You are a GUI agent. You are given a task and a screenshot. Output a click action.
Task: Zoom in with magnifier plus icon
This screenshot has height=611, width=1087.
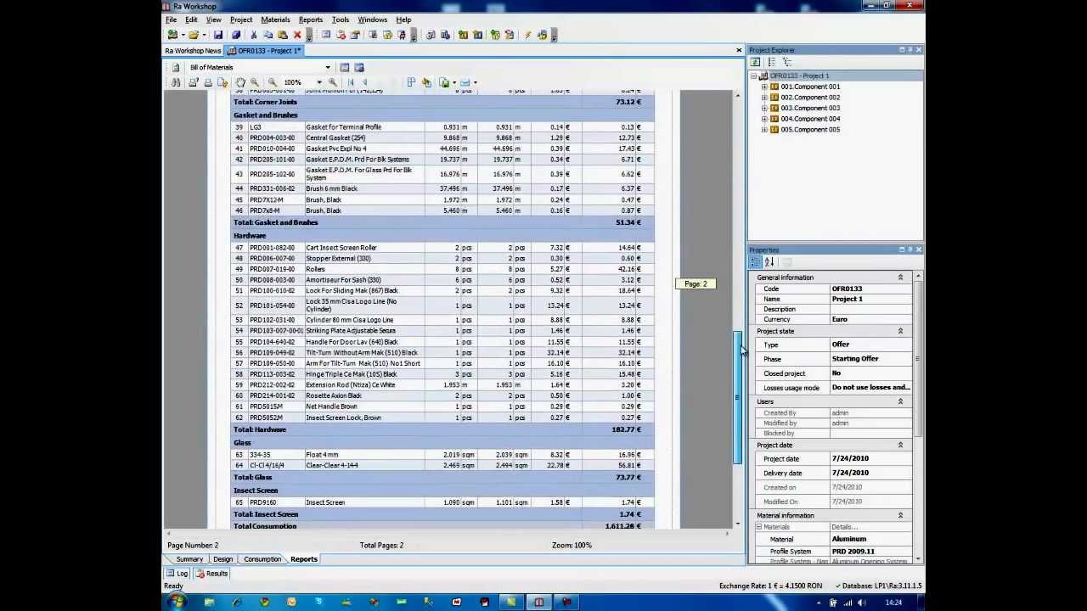click(x=254, y=82)
